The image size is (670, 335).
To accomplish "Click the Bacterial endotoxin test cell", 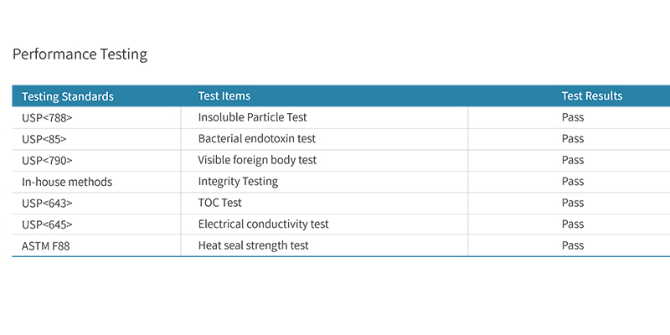I will tap(257, 138).
